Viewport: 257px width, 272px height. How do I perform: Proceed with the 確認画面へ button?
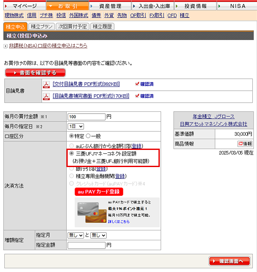pos(230,261)
